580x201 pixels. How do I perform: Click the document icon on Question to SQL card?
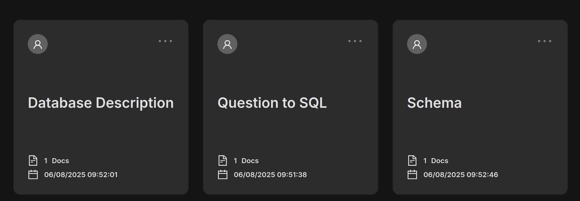coord(222,160)
